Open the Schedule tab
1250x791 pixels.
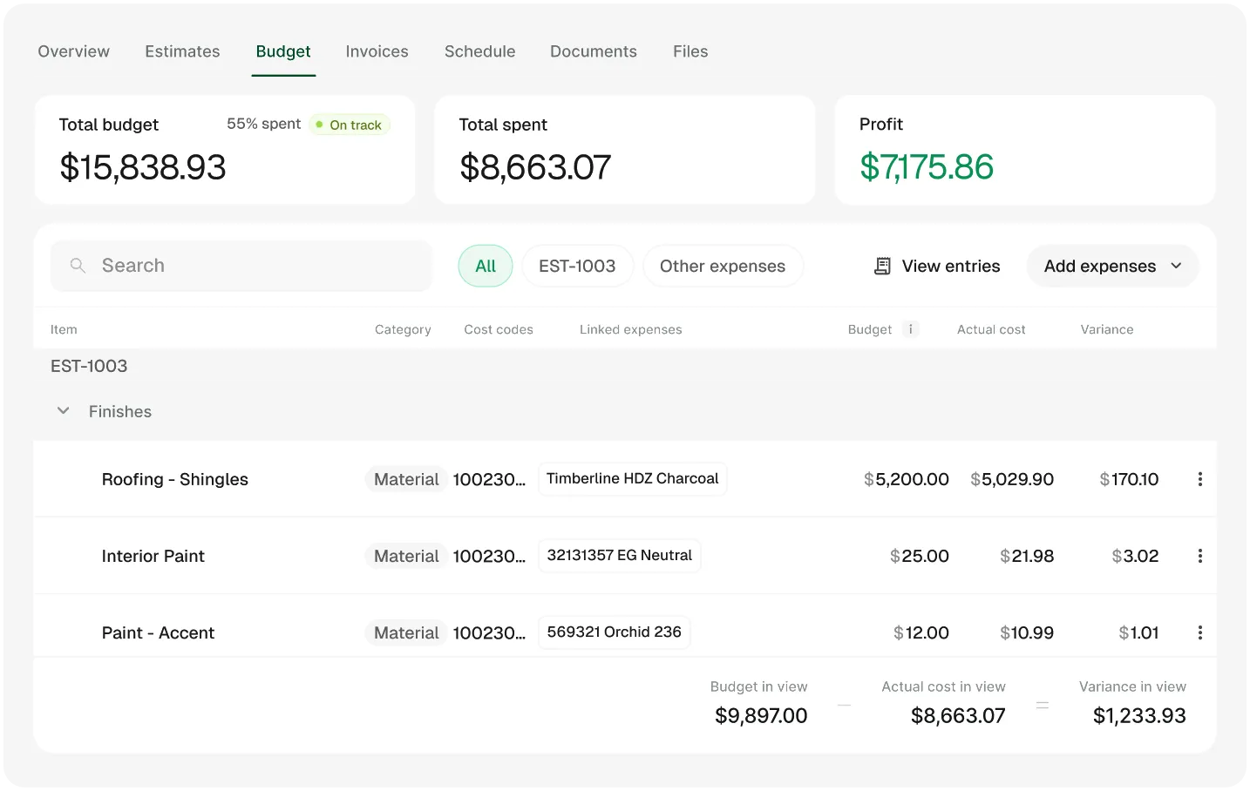pos(479,51)
